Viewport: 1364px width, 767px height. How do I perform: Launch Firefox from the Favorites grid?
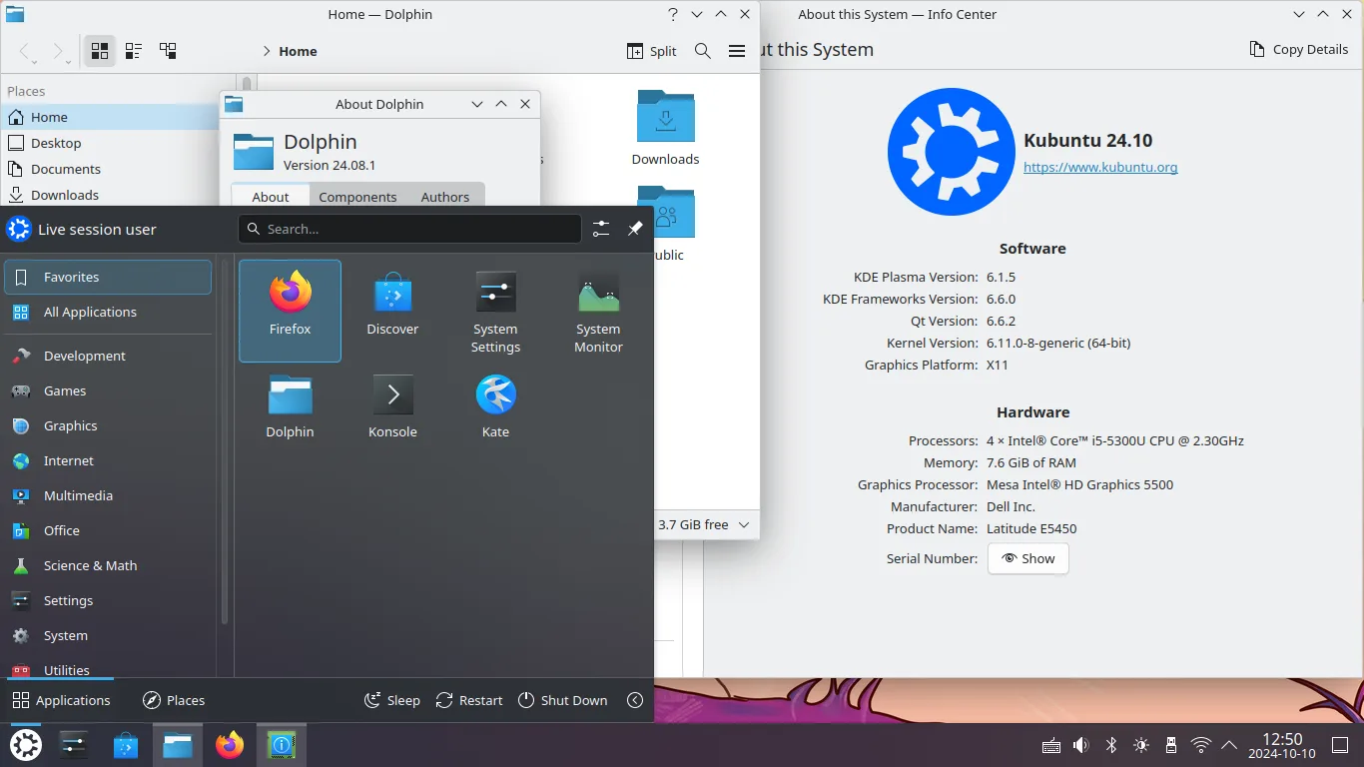coord(290,311)
